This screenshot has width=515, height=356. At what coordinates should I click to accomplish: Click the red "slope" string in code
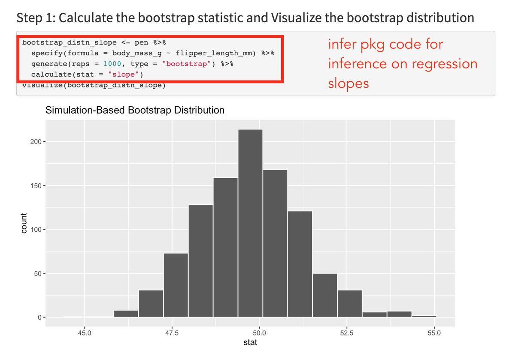[x=123, y=75]
